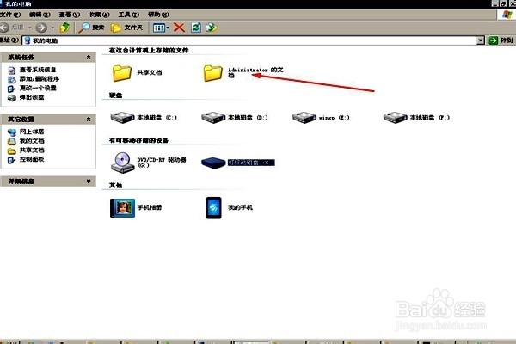Viewport: 516px width, 344px height.
Task: Click the 我的手机 label text
Action: point(240,207)
